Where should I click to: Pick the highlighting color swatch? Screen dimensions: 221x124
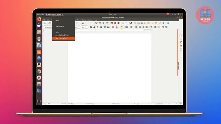click(x=121, y=27)
